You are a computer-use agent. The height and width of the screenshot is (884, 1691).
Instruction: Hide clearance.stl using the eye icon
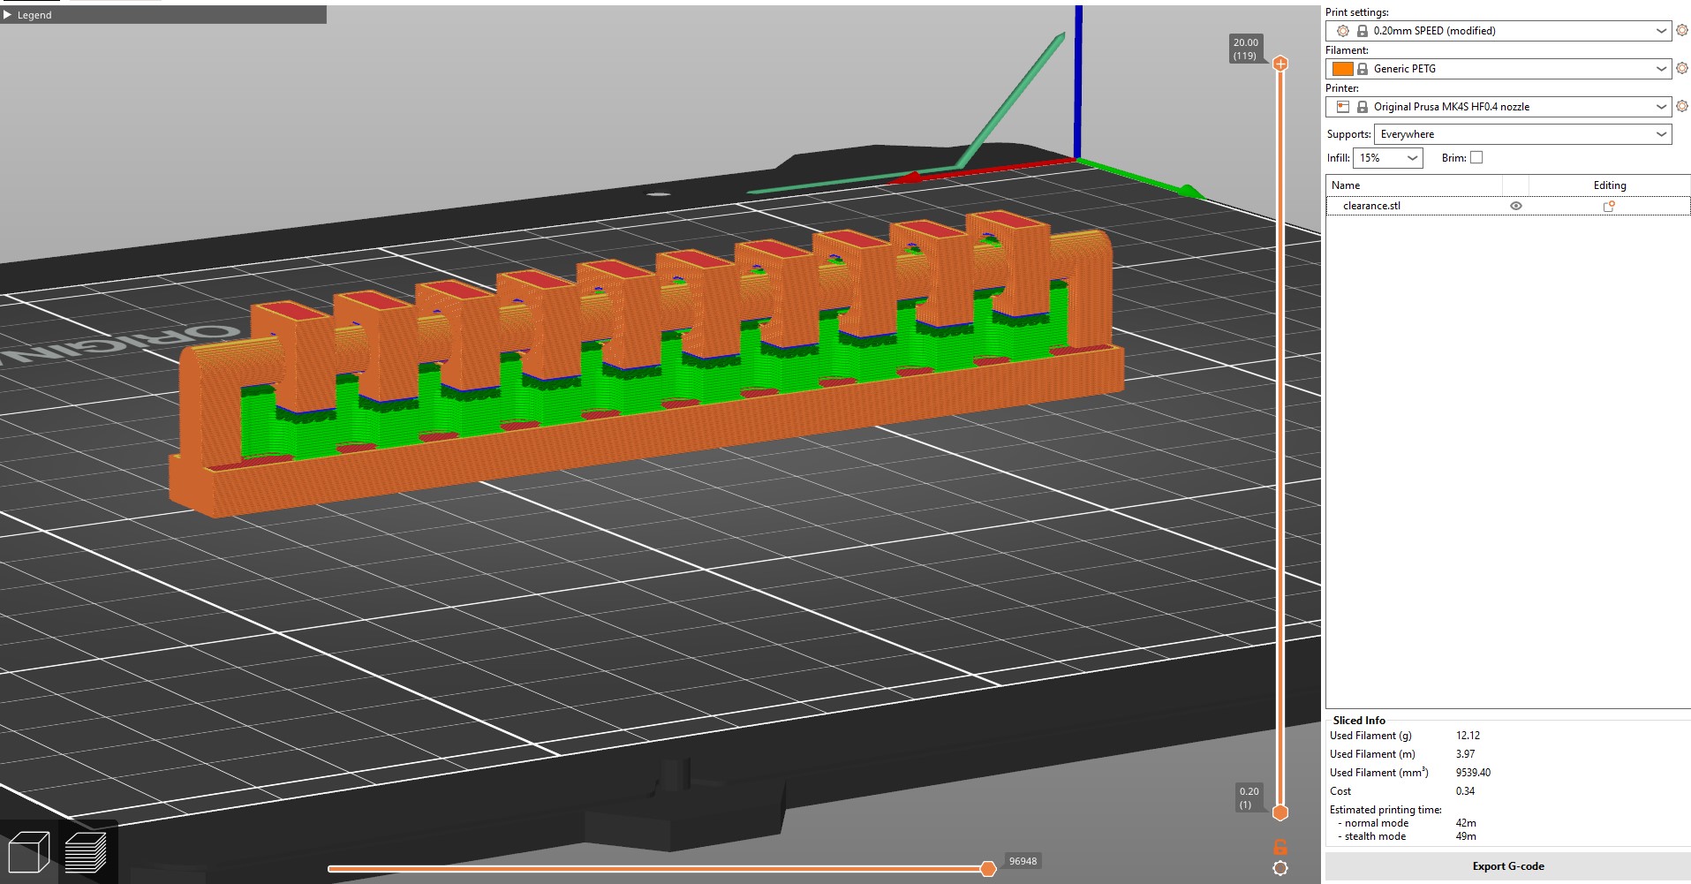[1515, 206]
